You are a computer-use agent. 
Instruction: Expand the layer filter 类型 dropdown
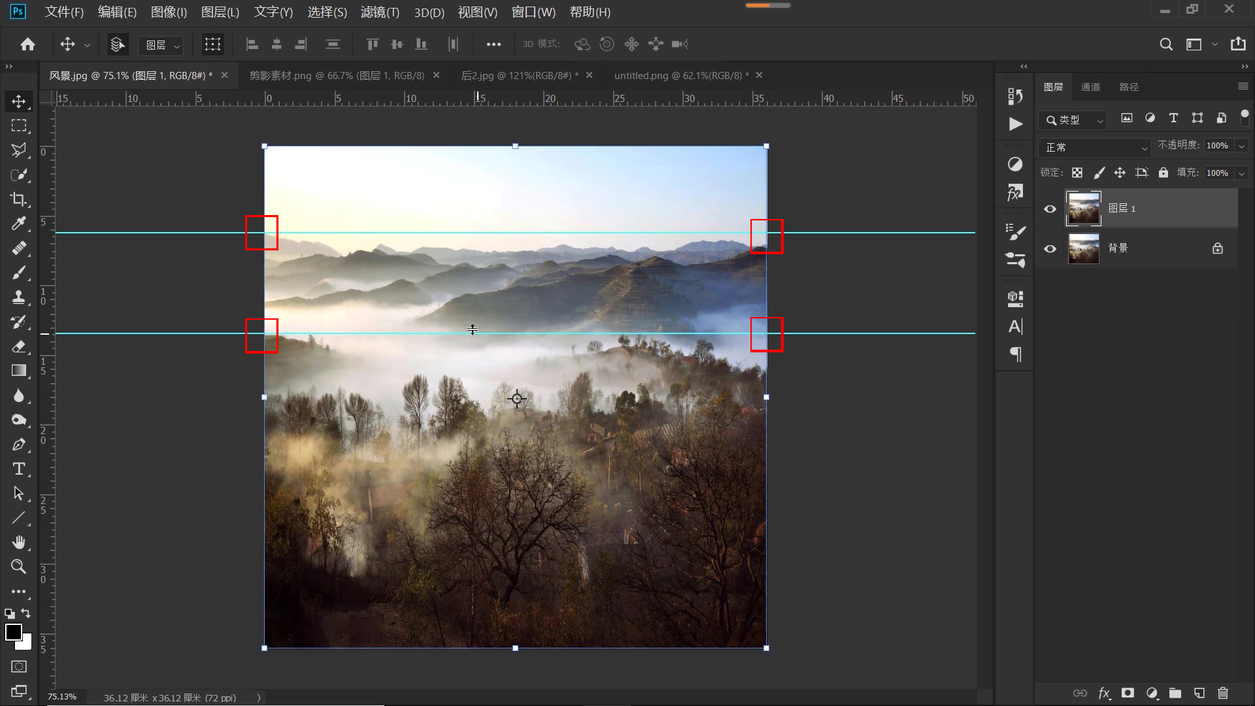coord(1100,120)
